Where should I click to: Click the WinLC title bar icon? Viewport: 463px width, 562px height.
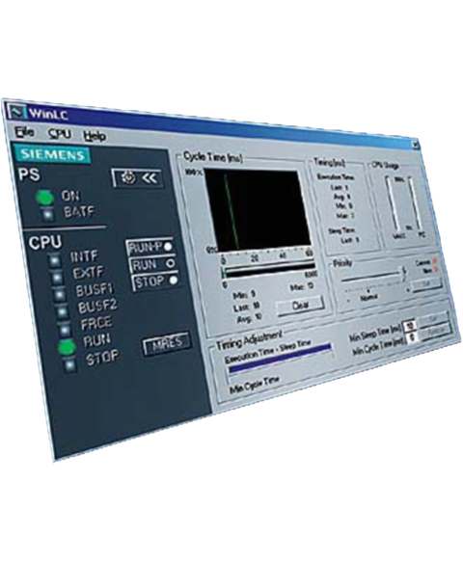pyautogui.click(x=16, y=112)
